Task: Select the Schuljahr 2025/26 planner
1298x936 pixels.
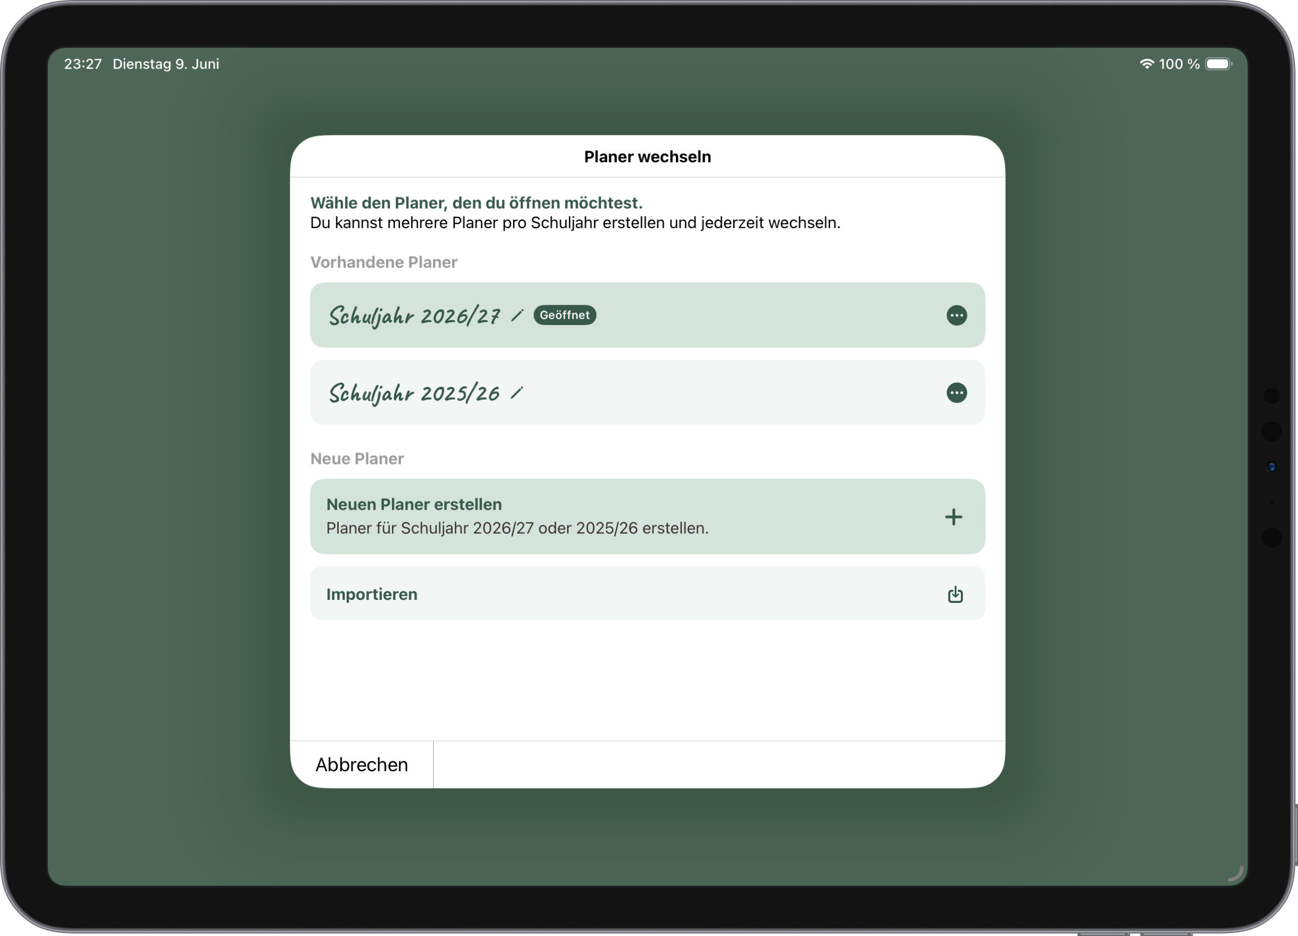Action: pyautogui.click(x=647, y=393)
